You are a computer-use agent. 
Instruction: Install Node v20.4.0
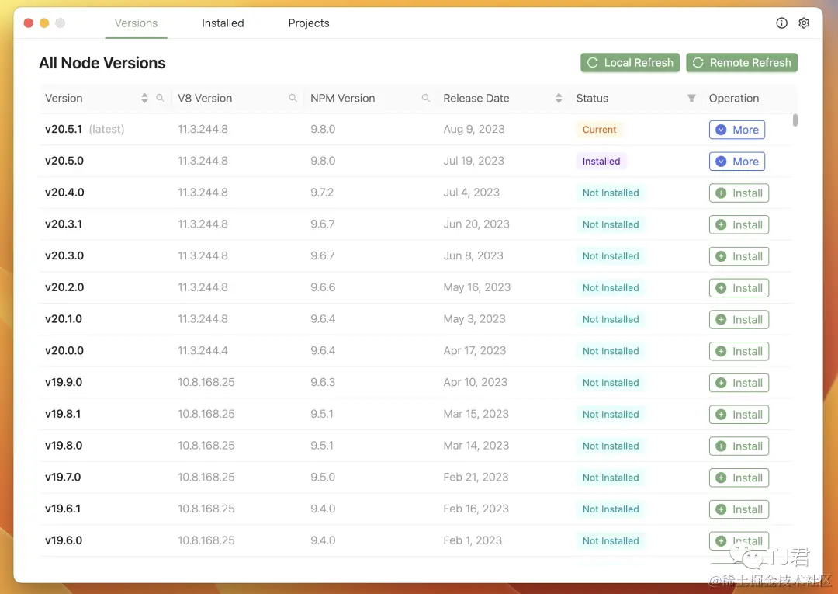[x=739, y=193]
